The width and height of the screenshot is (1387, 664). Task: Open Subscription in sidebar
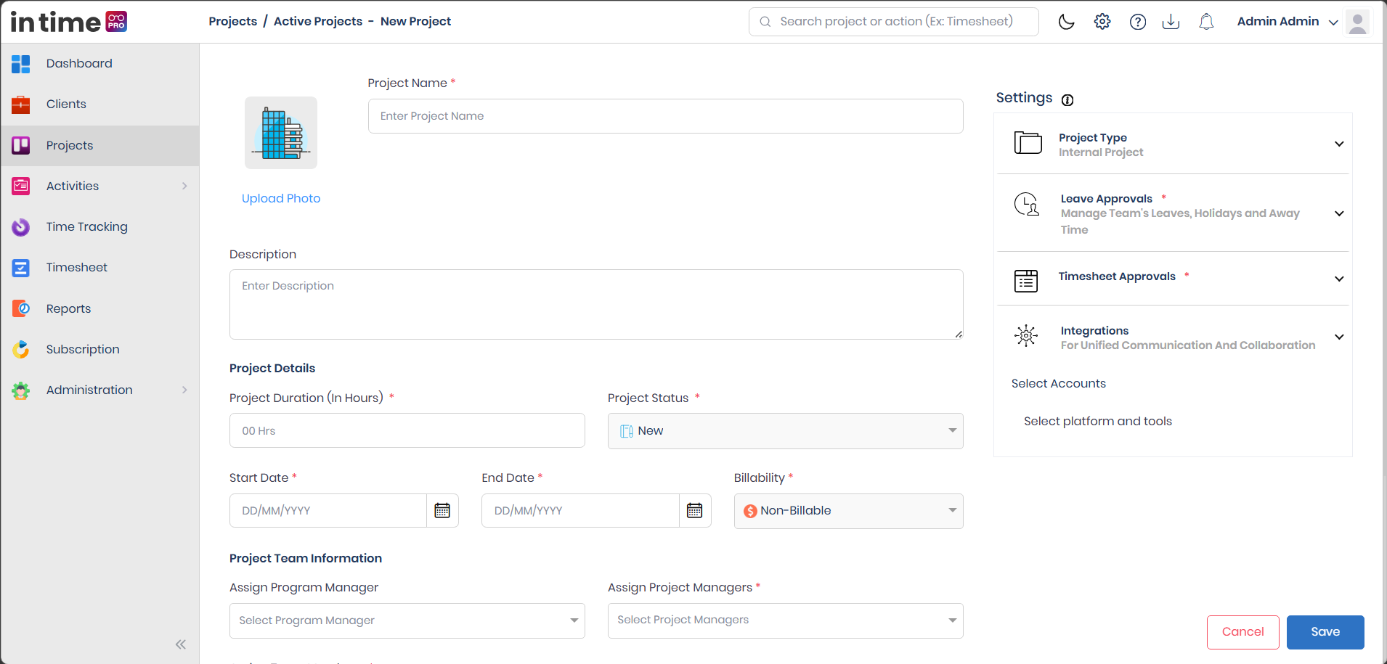click(100, 349)
